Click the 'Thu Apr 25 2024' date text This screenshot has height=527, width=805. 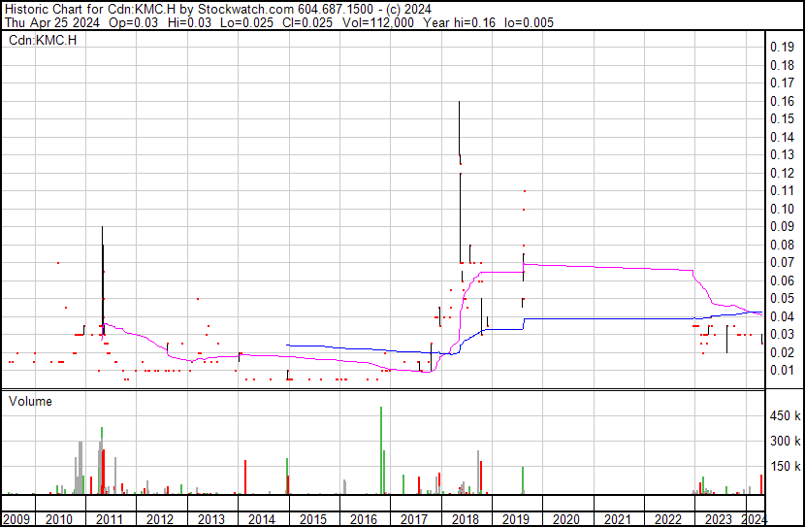click(x=52, y=22)
